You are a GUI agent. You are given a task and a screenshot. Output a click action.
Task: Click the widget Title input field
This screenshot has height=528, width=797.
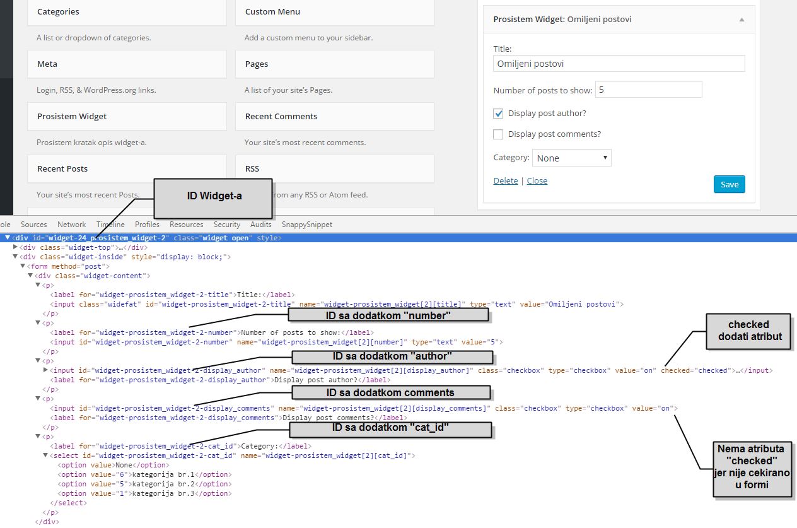pyautogui.click(x=619, y=64)
